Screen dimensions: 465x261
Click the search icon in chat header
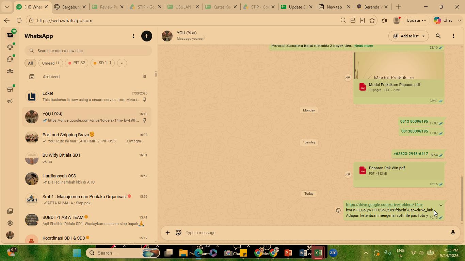click(438, 36)
